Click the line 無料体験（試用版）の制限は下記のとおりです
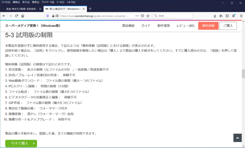 pos(38,64)
